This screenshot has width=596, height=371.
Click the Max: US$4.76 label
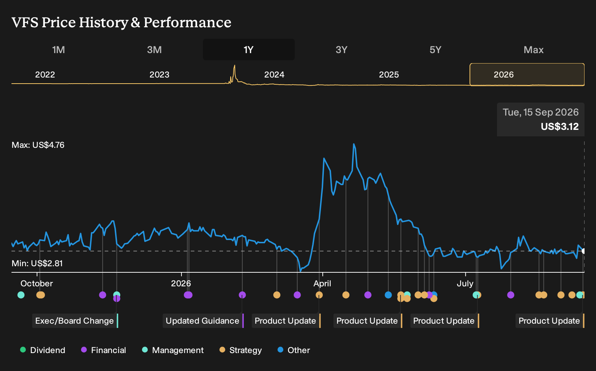(38, 145)
